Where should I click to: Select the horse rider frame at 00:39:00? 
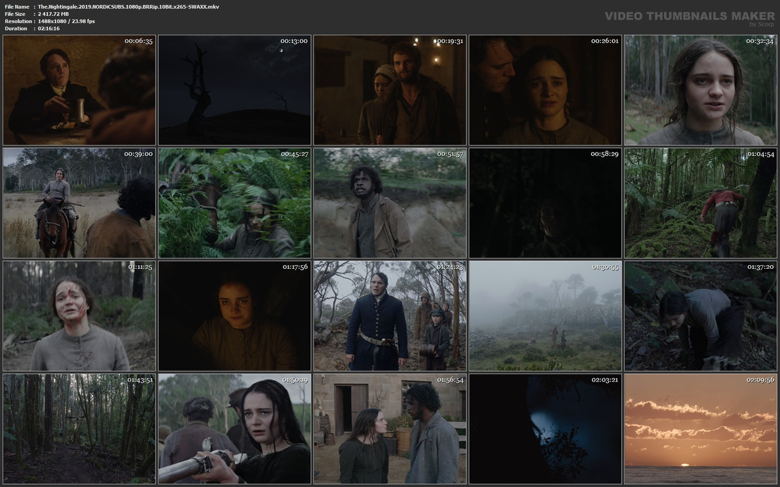[79, 203]
